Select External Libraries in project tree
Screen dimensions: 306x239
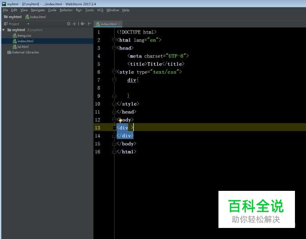tap(25, 52)
